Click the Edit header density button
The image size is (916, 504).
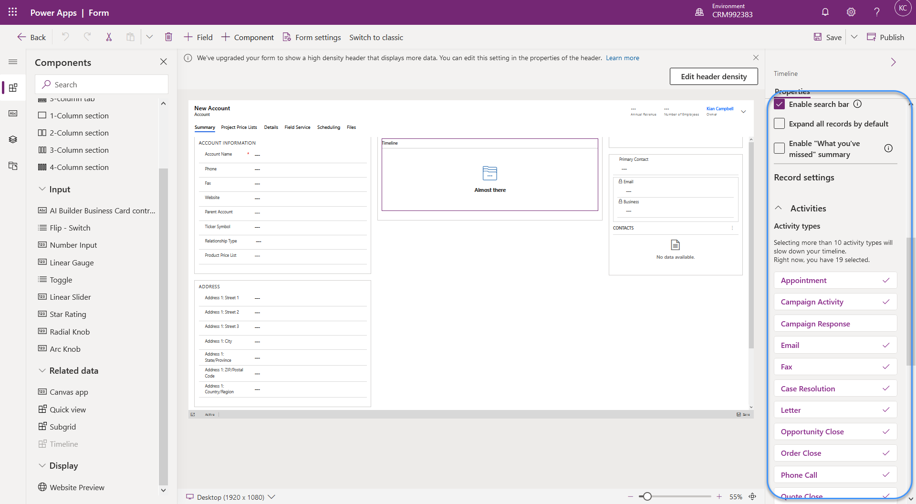pos(713,76)
